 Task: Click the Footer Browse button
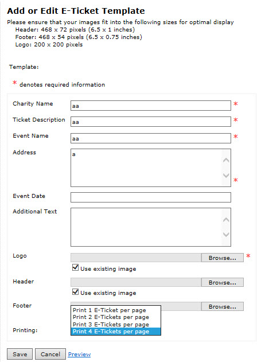223,306
